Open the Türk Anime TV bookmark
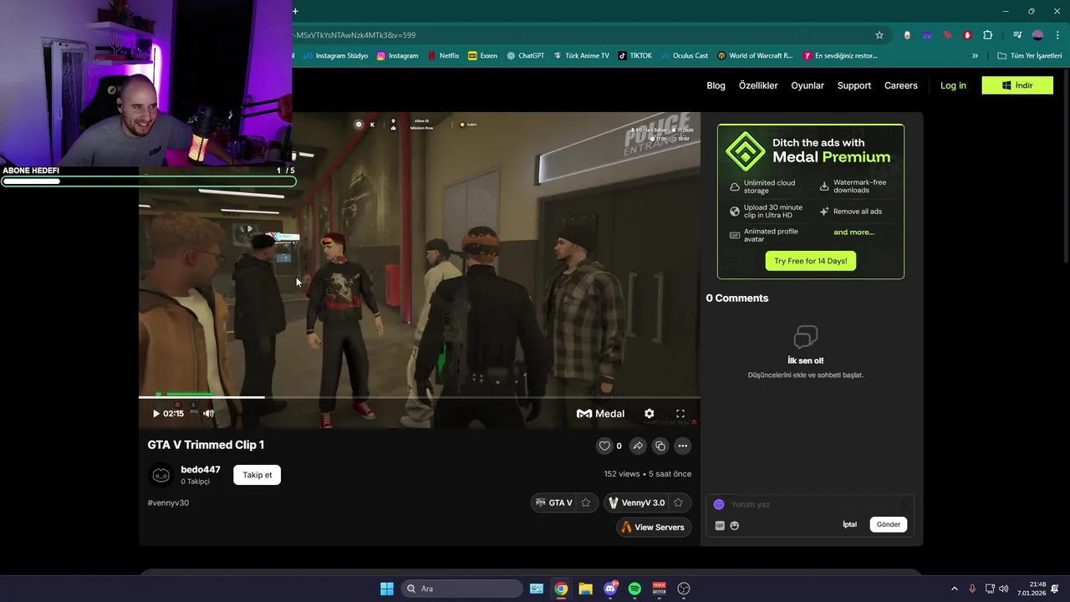The width and height of the screenshot is (1070, 602). 581,56
